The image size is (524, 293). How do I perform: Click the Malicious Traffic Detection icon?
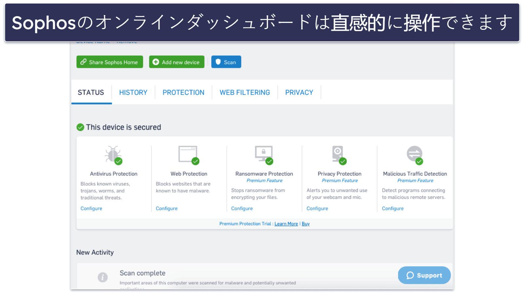415,155
